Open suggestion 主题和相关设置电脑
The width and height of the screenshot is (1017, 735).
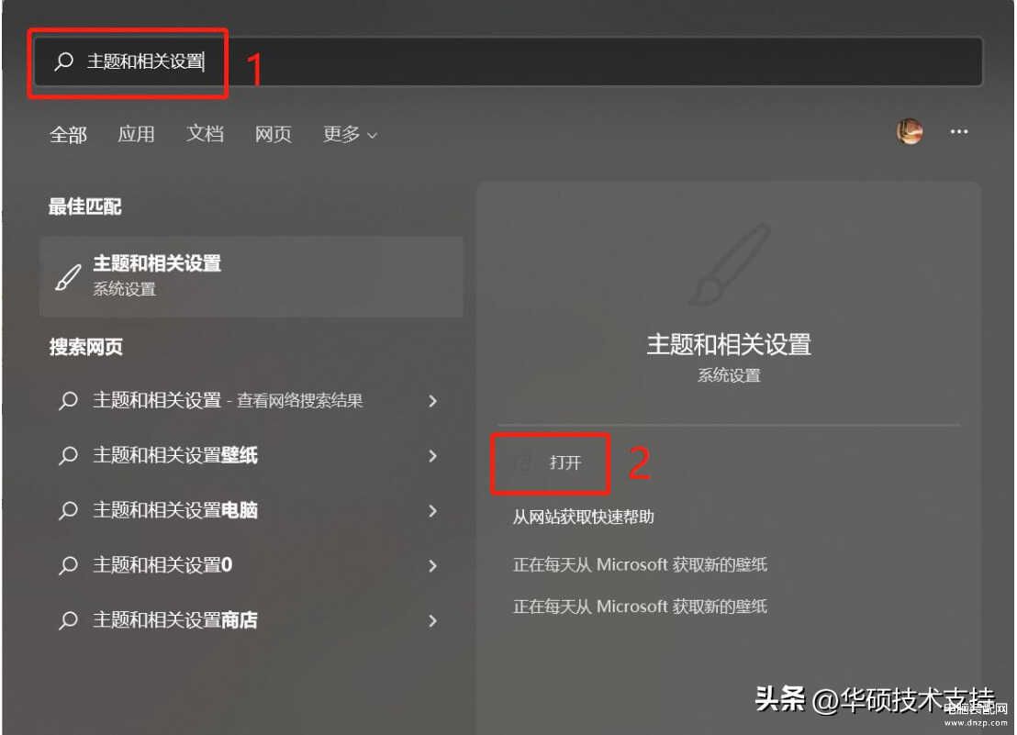251,511
